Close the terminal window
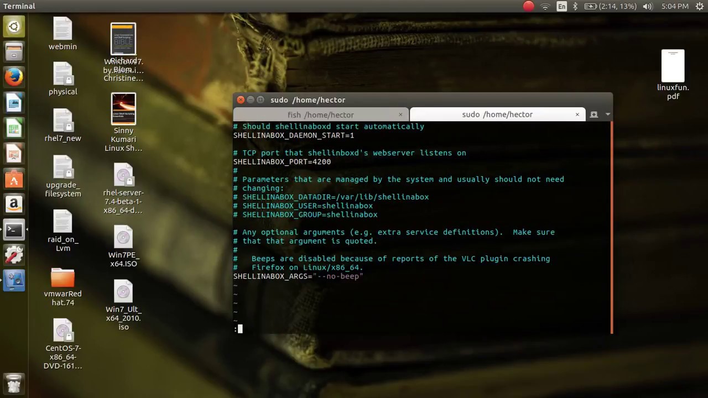708x398 pixels. pos(241,99)
